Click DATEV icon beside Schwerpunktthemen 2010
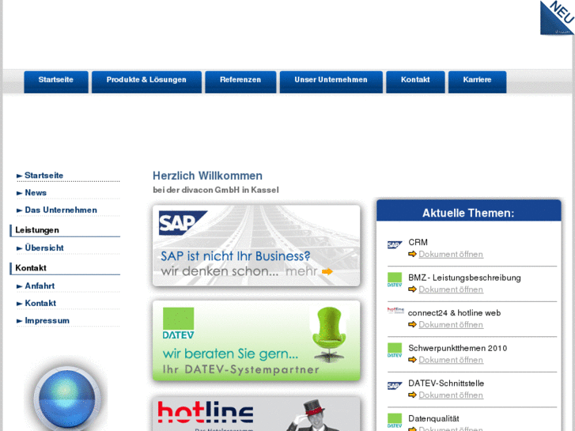This screenshot has width=575, height=431. coord(395,350)
